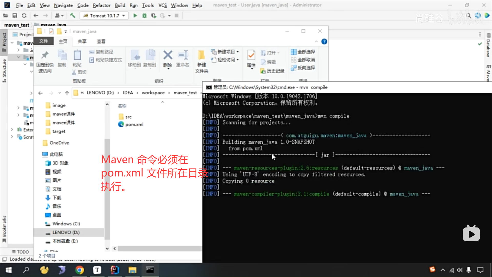Click workspace in the address breadcrumb

click(x=153, y=93)
